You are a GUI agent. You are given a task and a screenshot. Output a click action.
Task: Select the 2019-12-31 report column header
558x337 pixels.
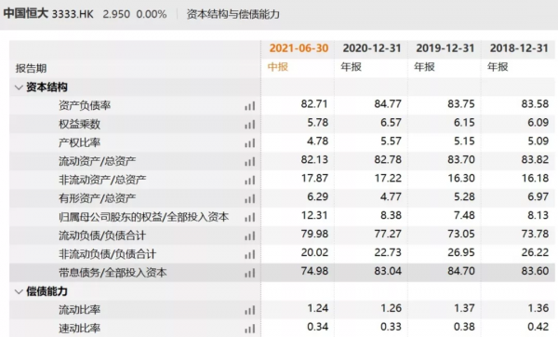(445, 48)
